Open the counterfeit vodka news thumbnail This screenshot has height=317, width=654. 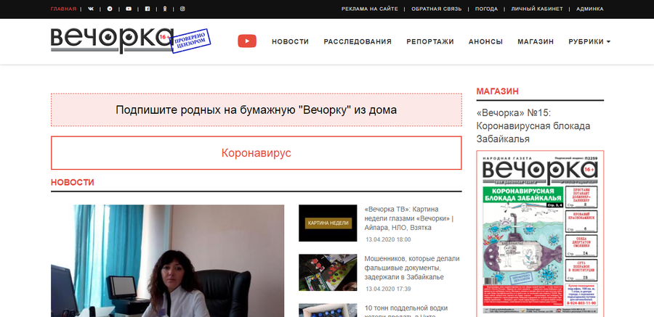(328, 310)
